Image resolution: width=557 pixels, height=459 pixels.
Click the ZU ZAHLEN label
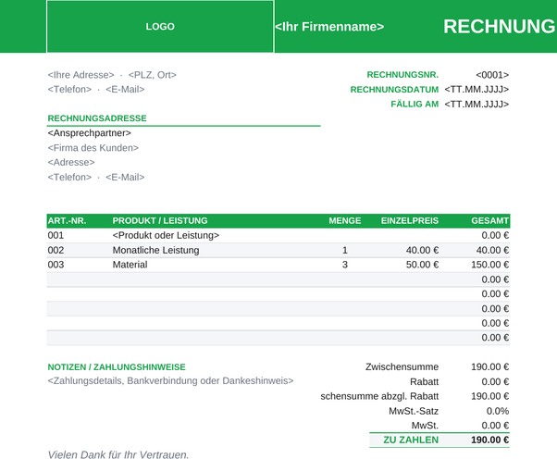(x=411, y=440)
